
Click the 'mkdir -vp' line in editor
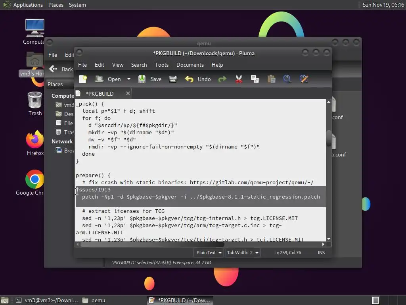131,133
